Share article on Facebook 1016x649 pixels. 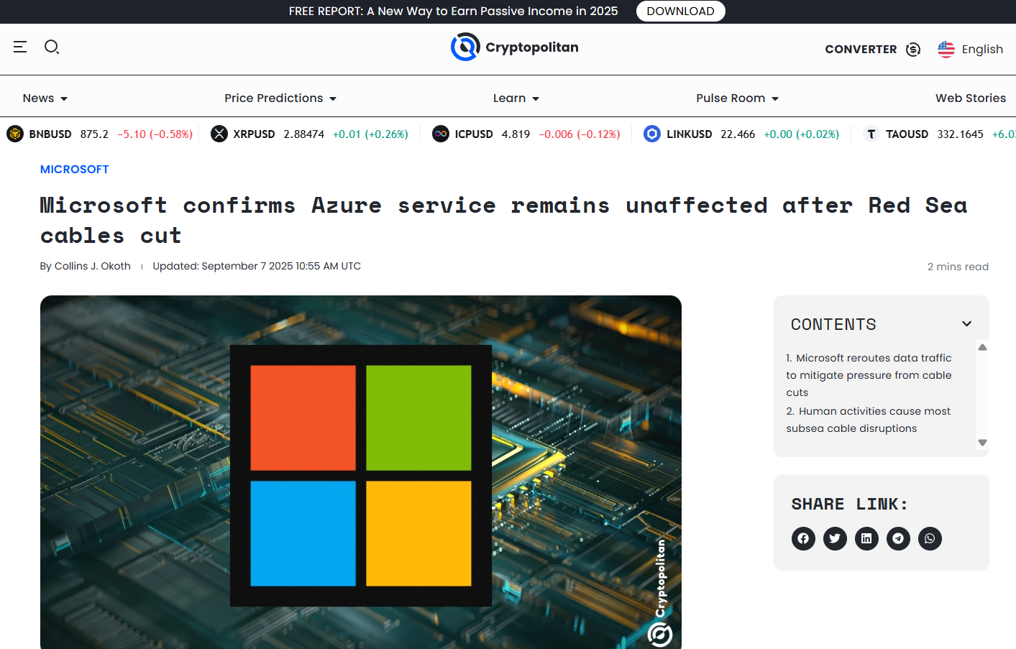tap(803, 538)
